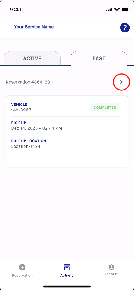The height and width of the screenshot is (290, 134).
Task: Open the Account profile icon
Action: coord(111,267)
